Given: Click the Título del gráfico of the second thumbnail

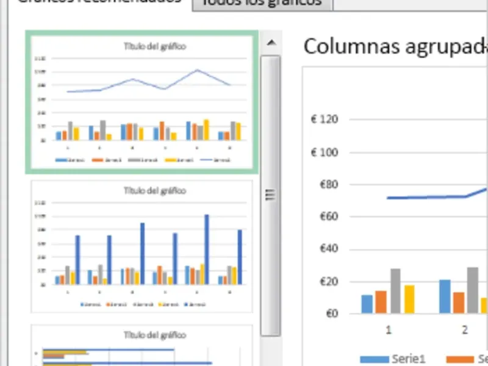Looking at the screenshot, I should coord(155,190).
